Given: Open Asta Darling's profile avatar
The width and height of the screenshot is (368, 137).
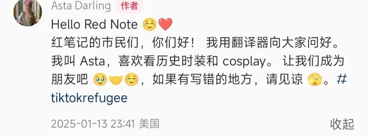Looking at the screenshot, I should pyautogui.click(x=28, y=13).
